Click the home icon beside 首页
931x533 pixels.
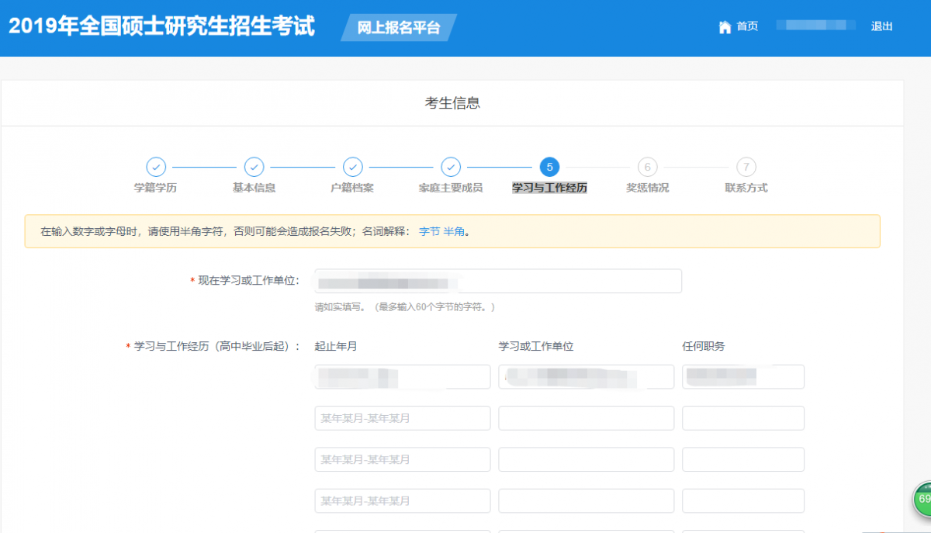point(726,26)
